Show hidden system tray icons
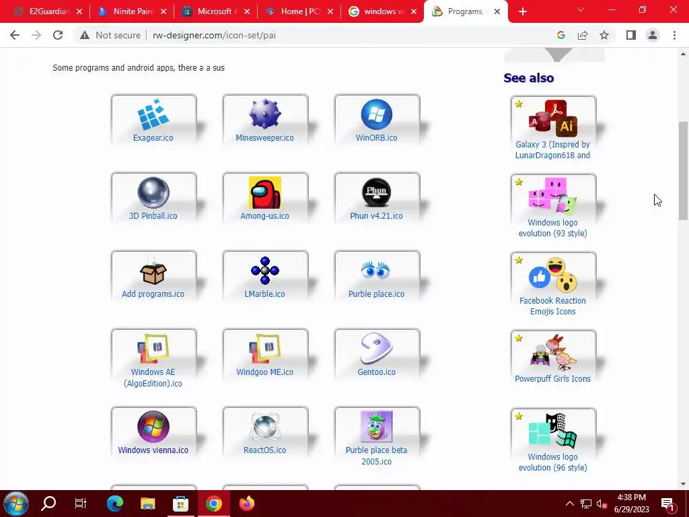689x517 pixels. pos(569,504)
